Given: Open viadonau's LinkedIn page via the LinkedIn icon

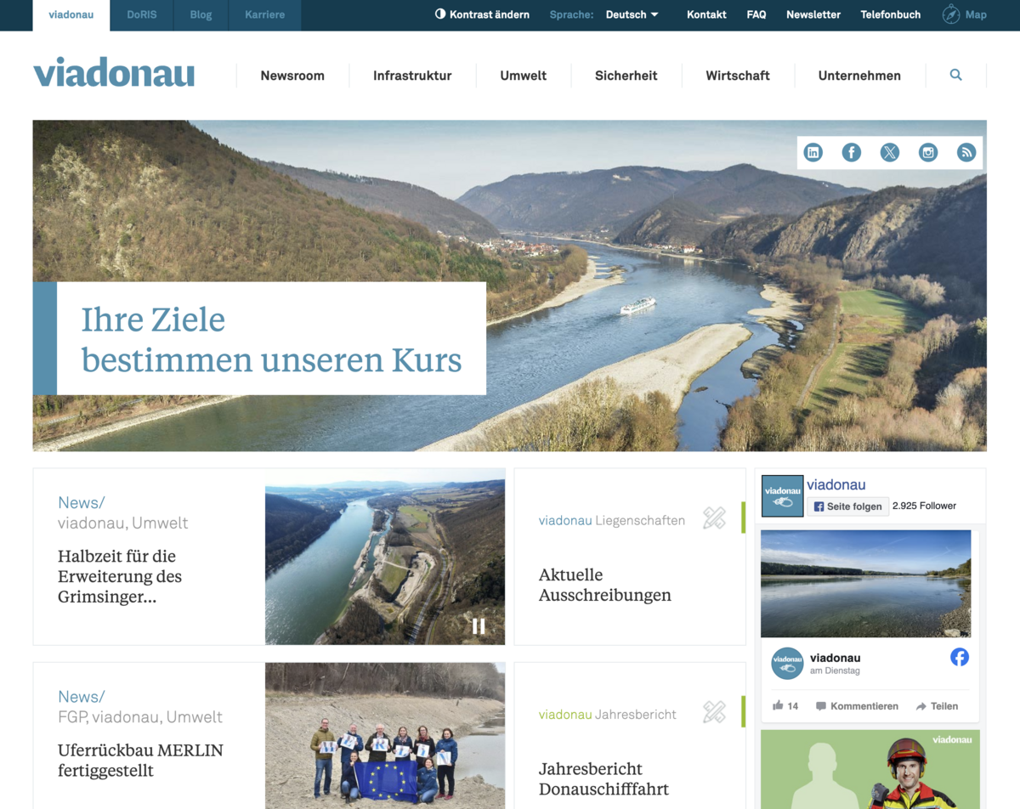Looking at the screenshot, I should pos(813,152).
